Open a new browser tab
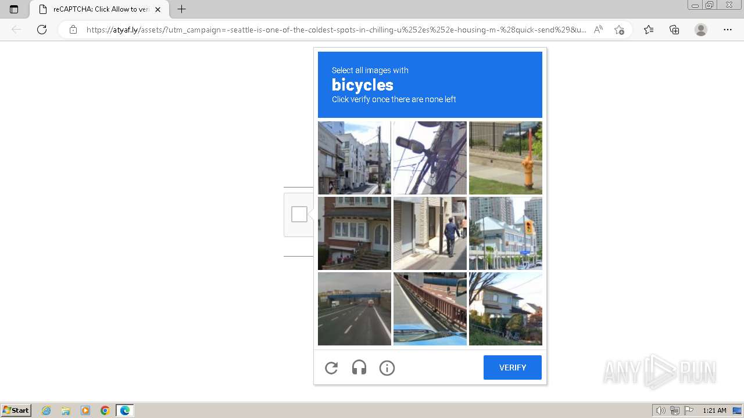The image size is (744, 418). coord(182,9)
